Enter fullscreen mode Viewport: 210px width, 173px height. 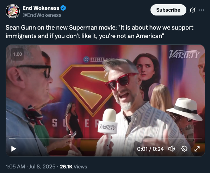point(197,149)
